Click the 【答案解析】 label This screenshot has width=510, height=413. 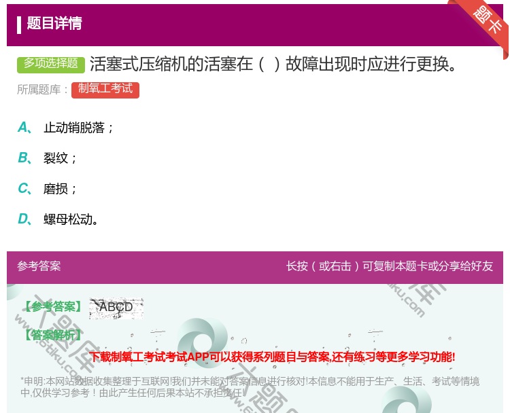point(54,335)
